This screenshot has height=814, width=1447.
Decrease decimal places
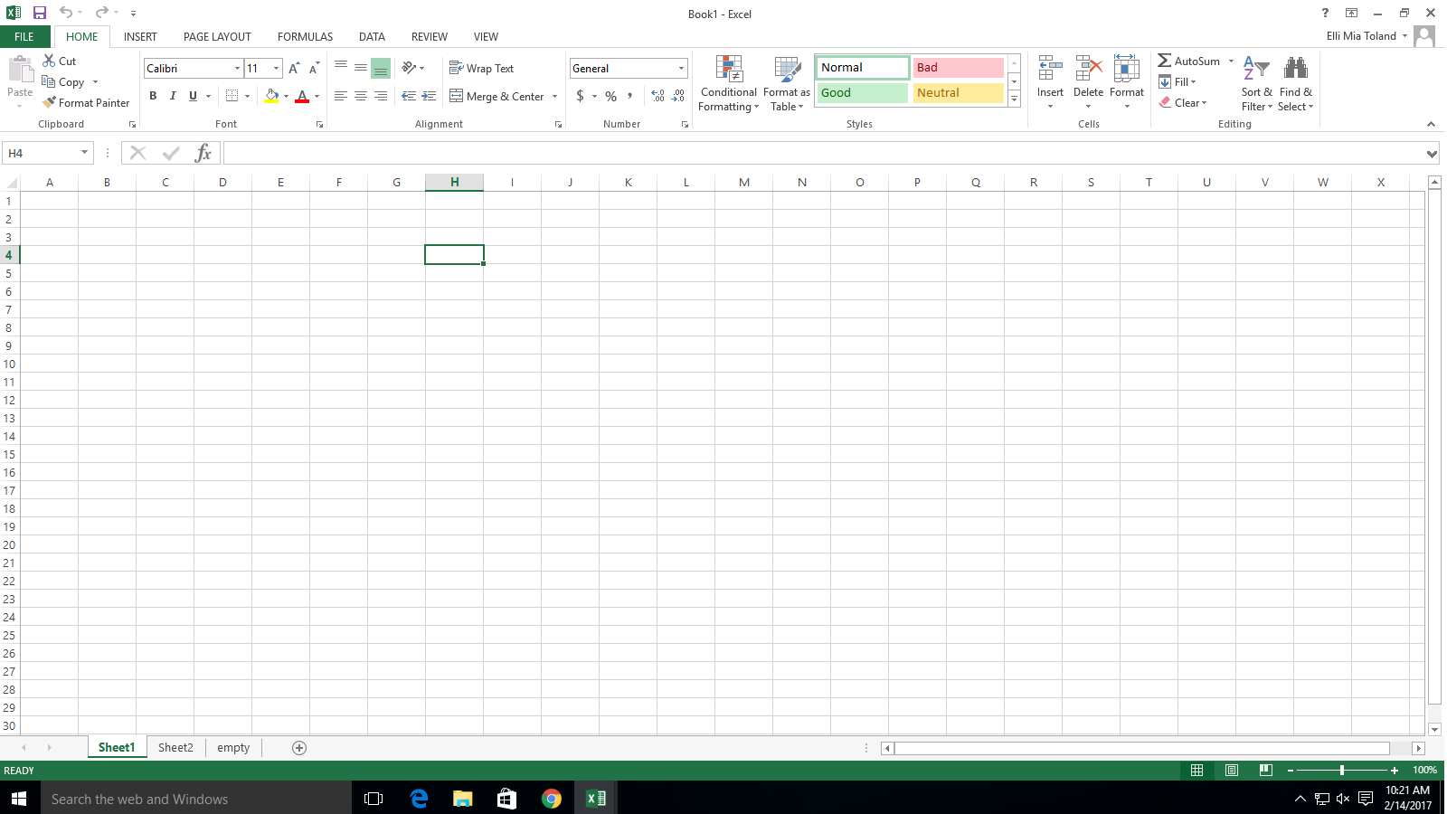tap(678, 96)
